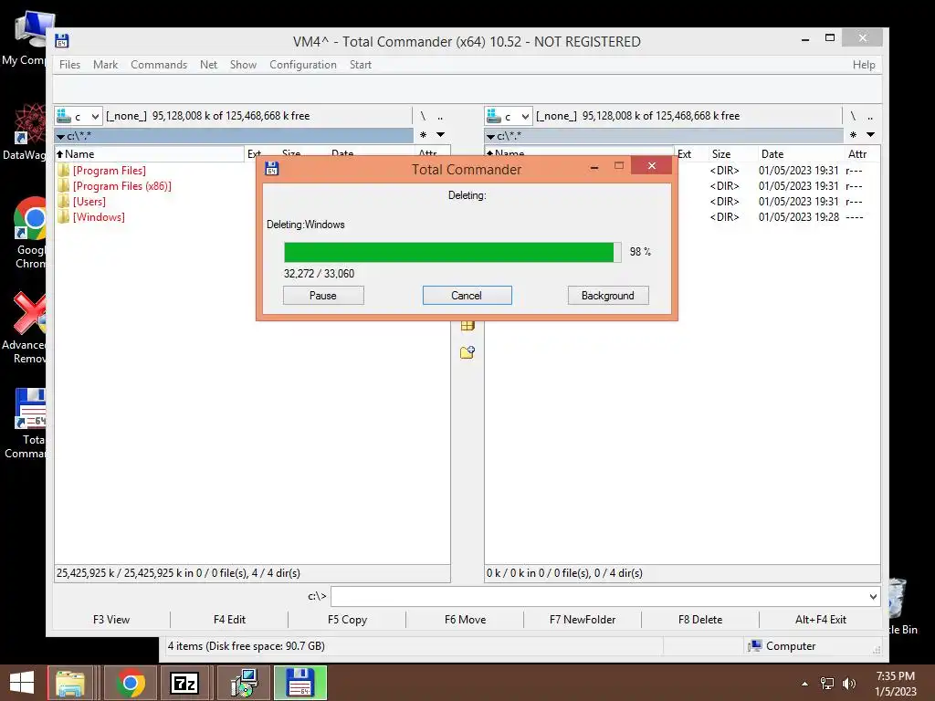Sort right panel by Attr column
Screen dimensions: 935x701
click(856, 153)
